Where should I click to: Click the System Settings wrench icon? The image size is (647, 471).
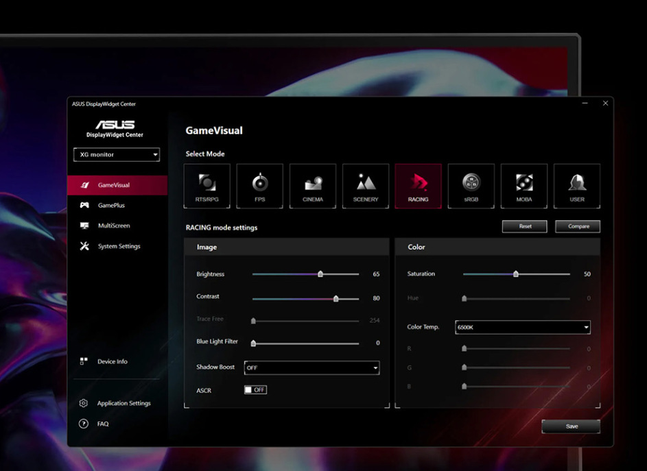(x=84, y=246)
